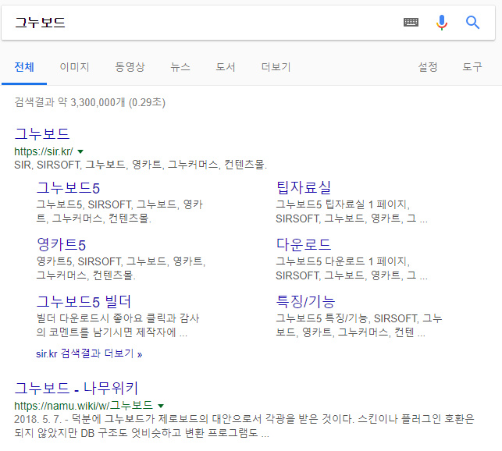Open the 뉴스 tab

[180, 67]
